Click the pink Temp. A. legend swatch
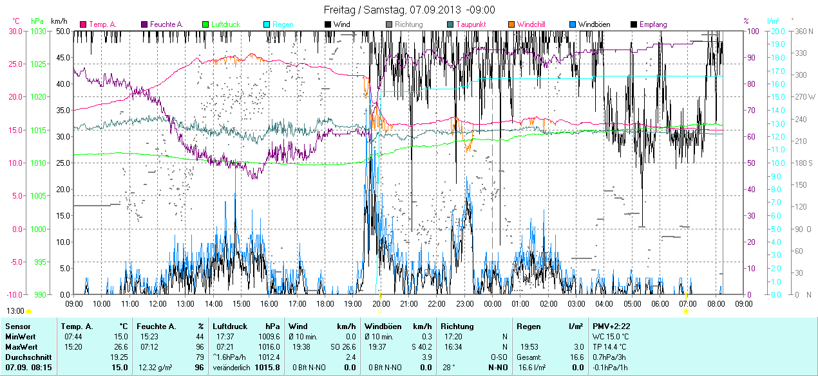 point(83,24)
